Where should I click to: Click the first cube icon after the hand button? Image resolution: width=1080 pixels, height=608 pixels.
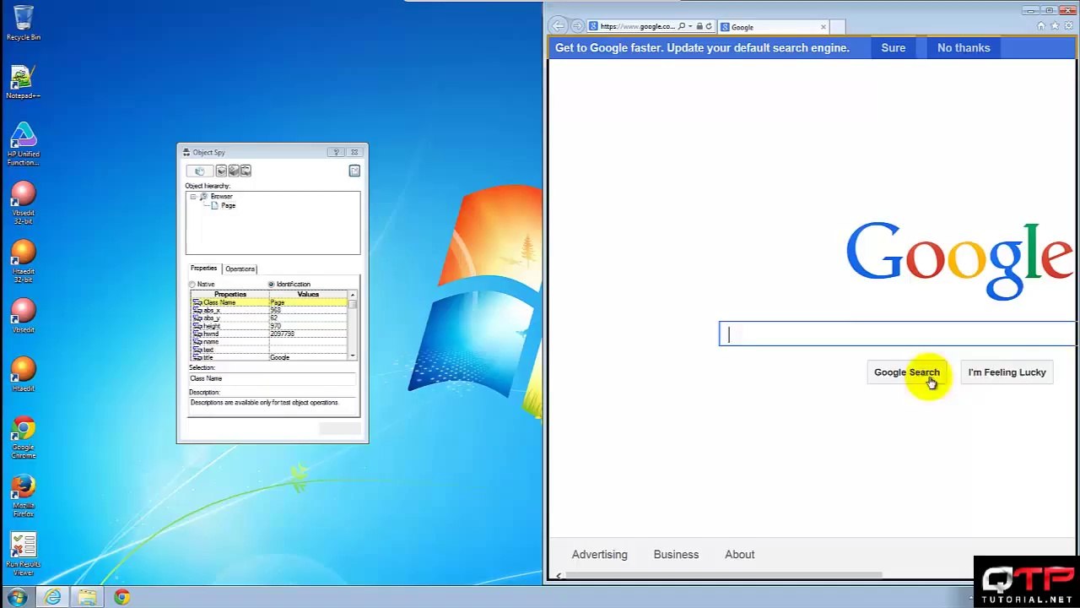[x=221, y=171]
